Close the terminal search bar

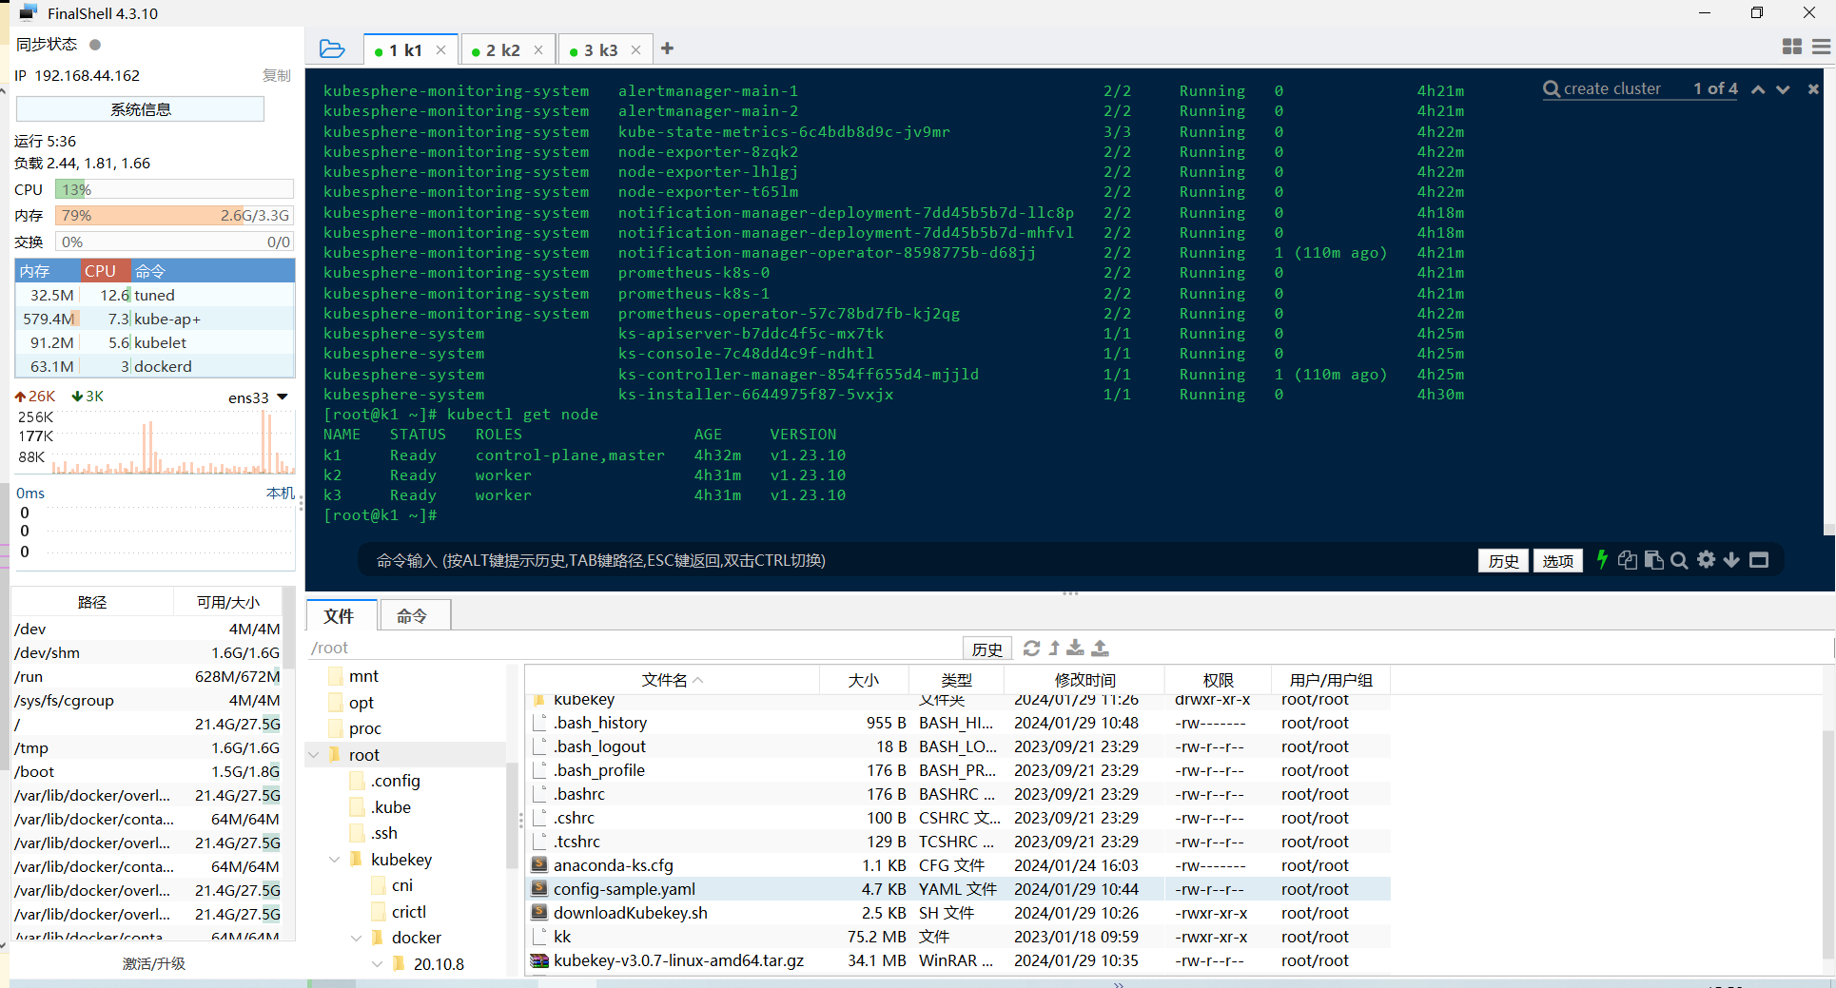click(x=1813, y=89)
